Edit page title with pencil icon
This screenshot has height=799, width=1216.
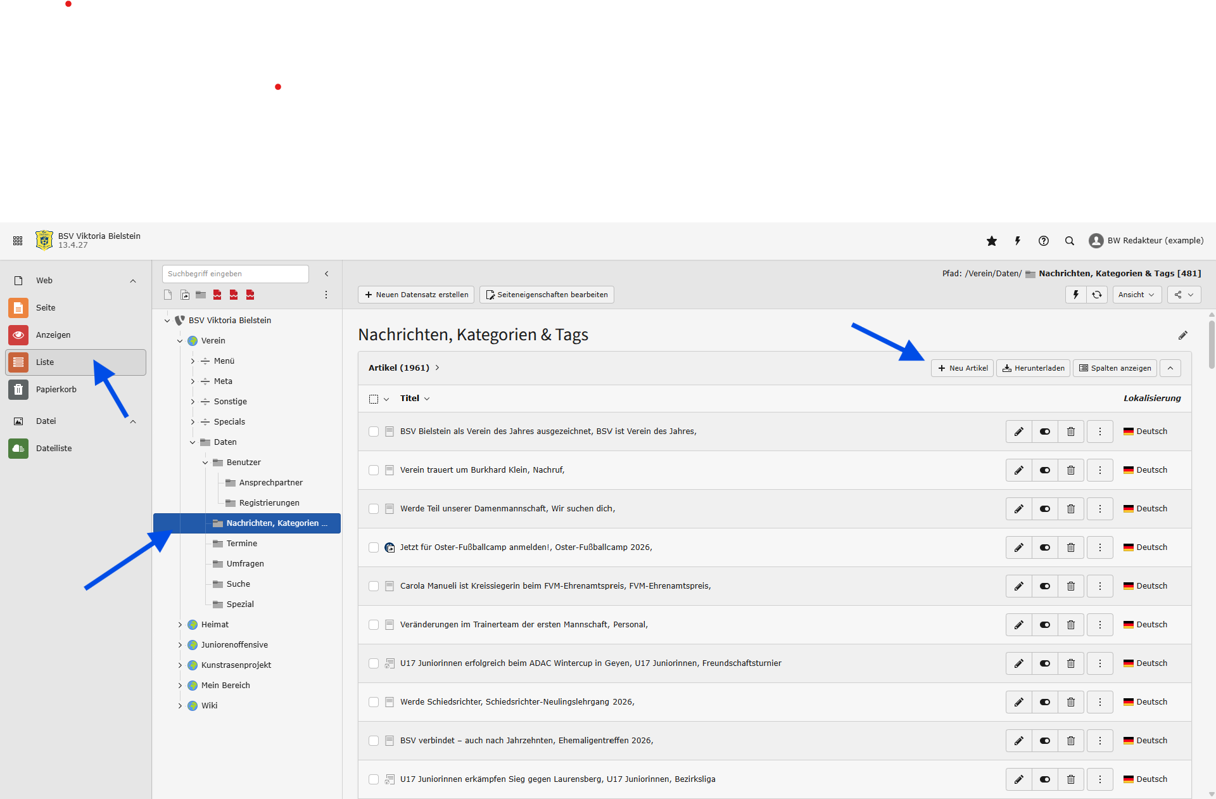[1182, 335]
